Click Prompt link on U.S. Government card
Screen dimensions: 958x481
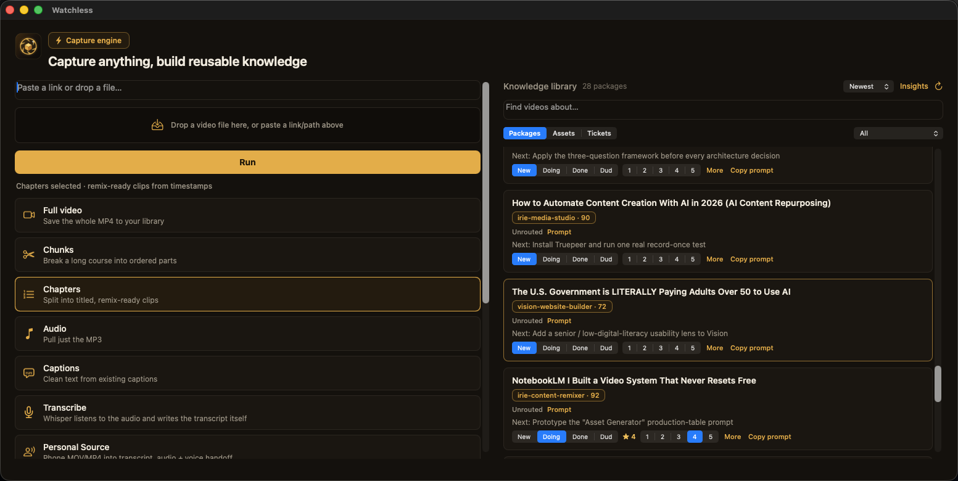click(x=560, y=321)
